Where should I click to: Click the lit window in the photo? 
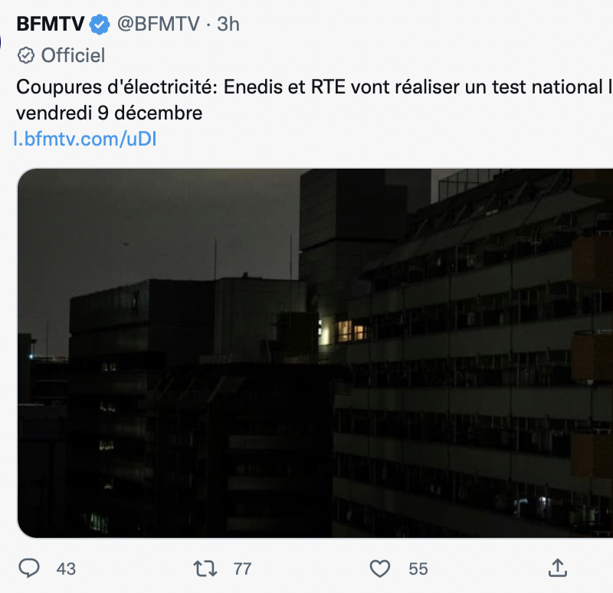click(352, 330)
